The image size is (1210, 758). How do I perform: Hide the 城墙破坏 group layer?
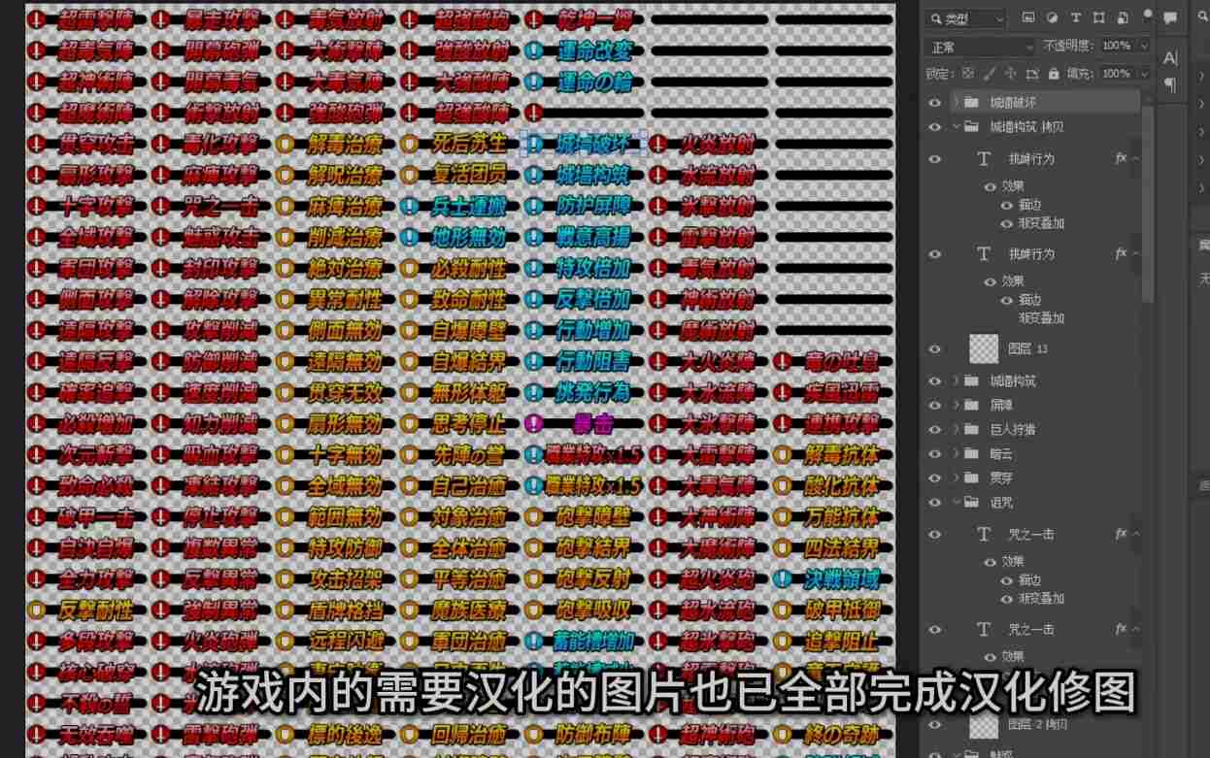click(935, 102)
